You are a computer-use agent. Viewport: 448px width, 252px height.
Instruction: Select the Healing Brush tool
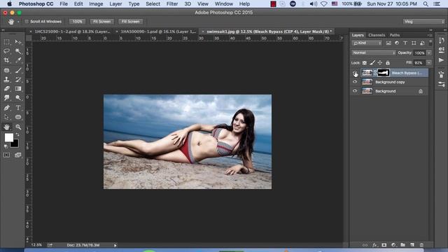coord(6,70)
